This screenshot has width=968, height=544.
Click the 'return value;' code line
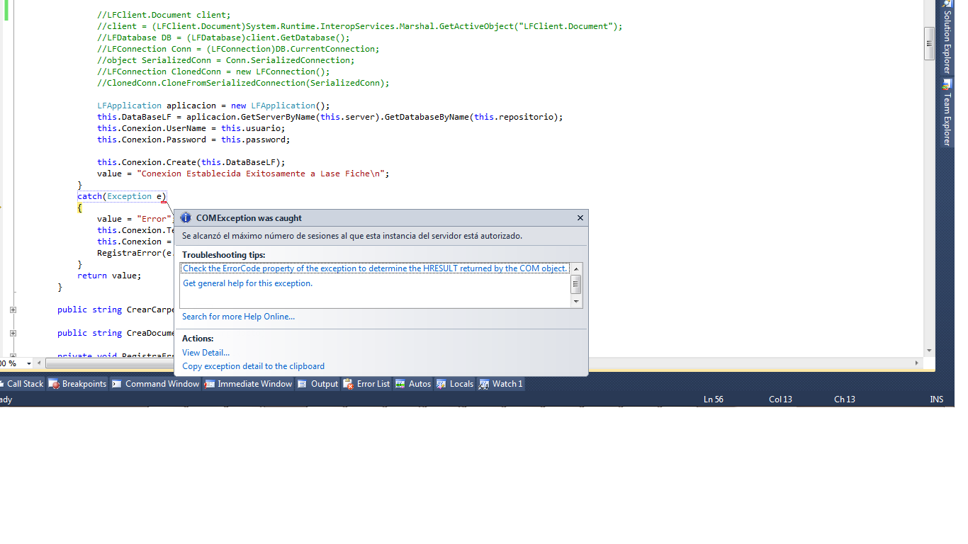tap(109, 276)
